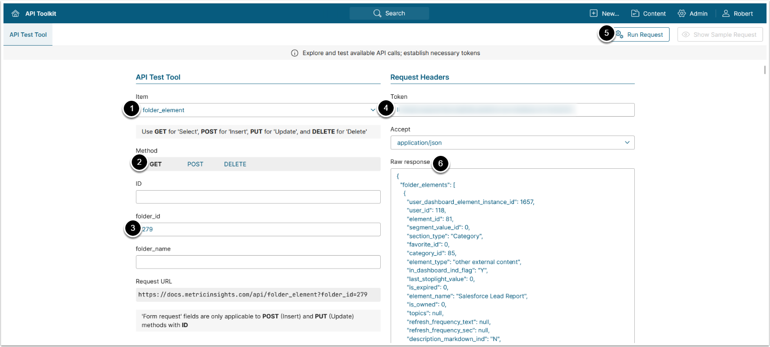This screenshot has width=770, height=347.
Task: Open the API Test Tool tab
Action: point(28,35)
